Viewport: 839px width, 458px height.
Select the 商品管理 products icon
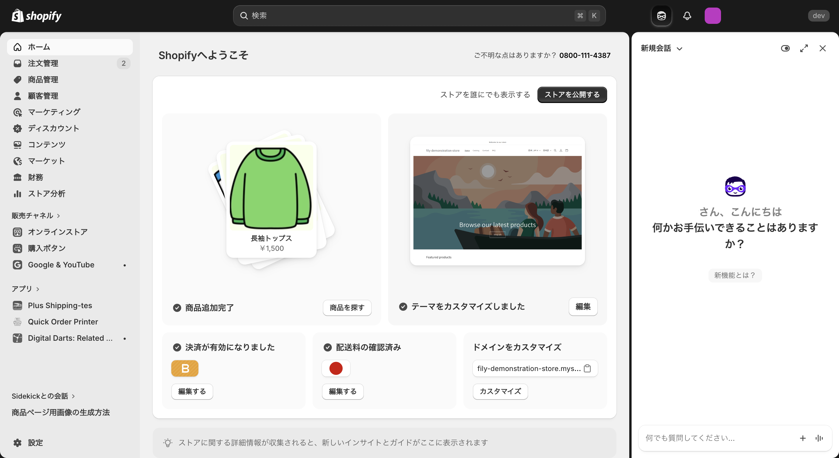[x=17, y=79]
